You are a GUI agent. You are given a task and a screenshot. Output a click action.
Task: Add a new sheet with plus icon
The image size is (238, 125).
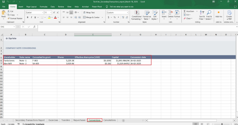click(x=123, y=120)
